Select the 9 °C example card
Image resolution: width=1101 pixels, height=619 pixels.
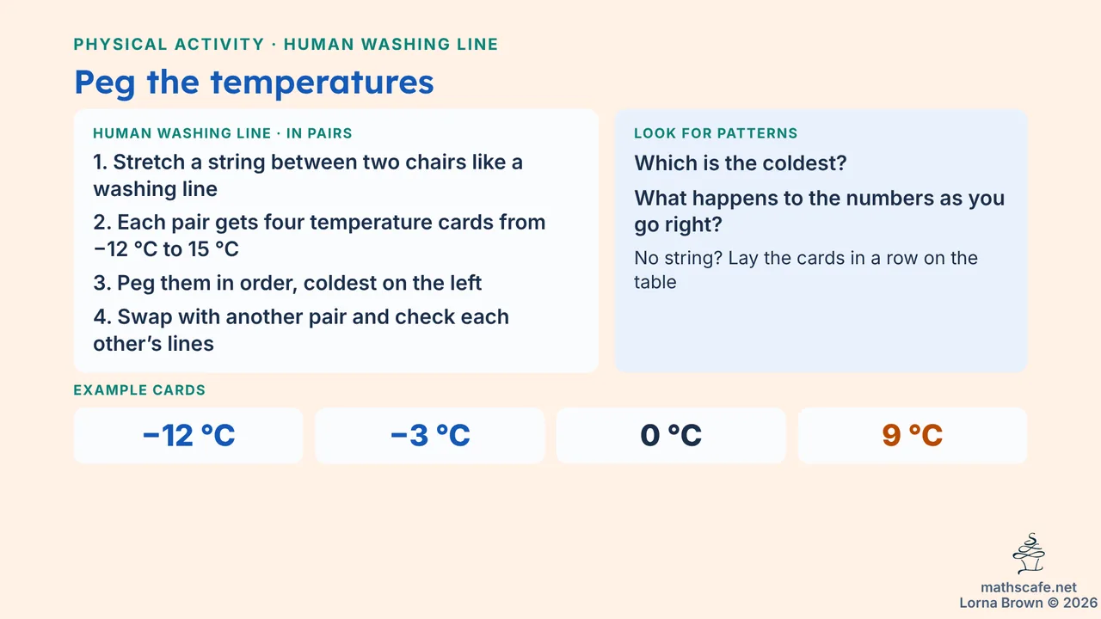pos(913,436)
